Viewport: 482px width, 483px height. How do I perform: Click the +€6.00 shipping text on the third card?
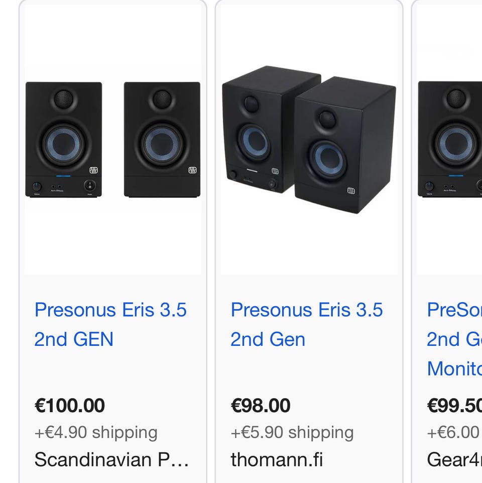pyautogui.click(x=453, y=432)
